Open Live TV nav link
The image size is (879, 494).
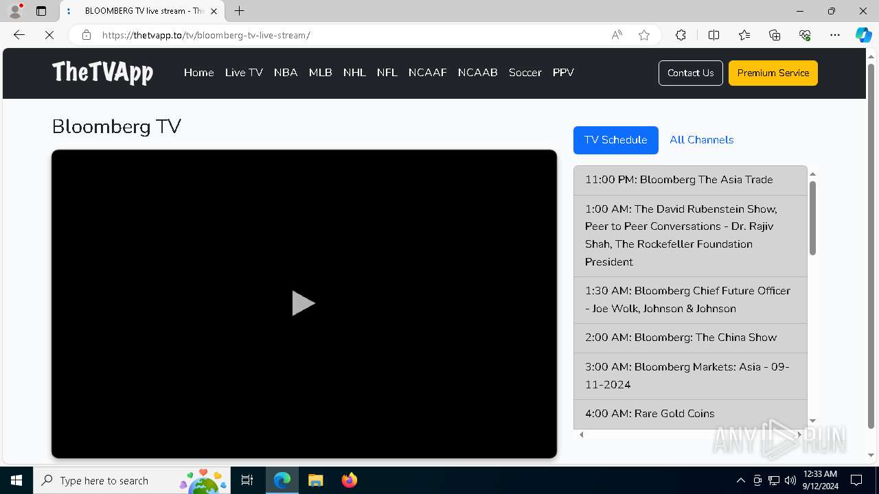(x=244, y=73)
